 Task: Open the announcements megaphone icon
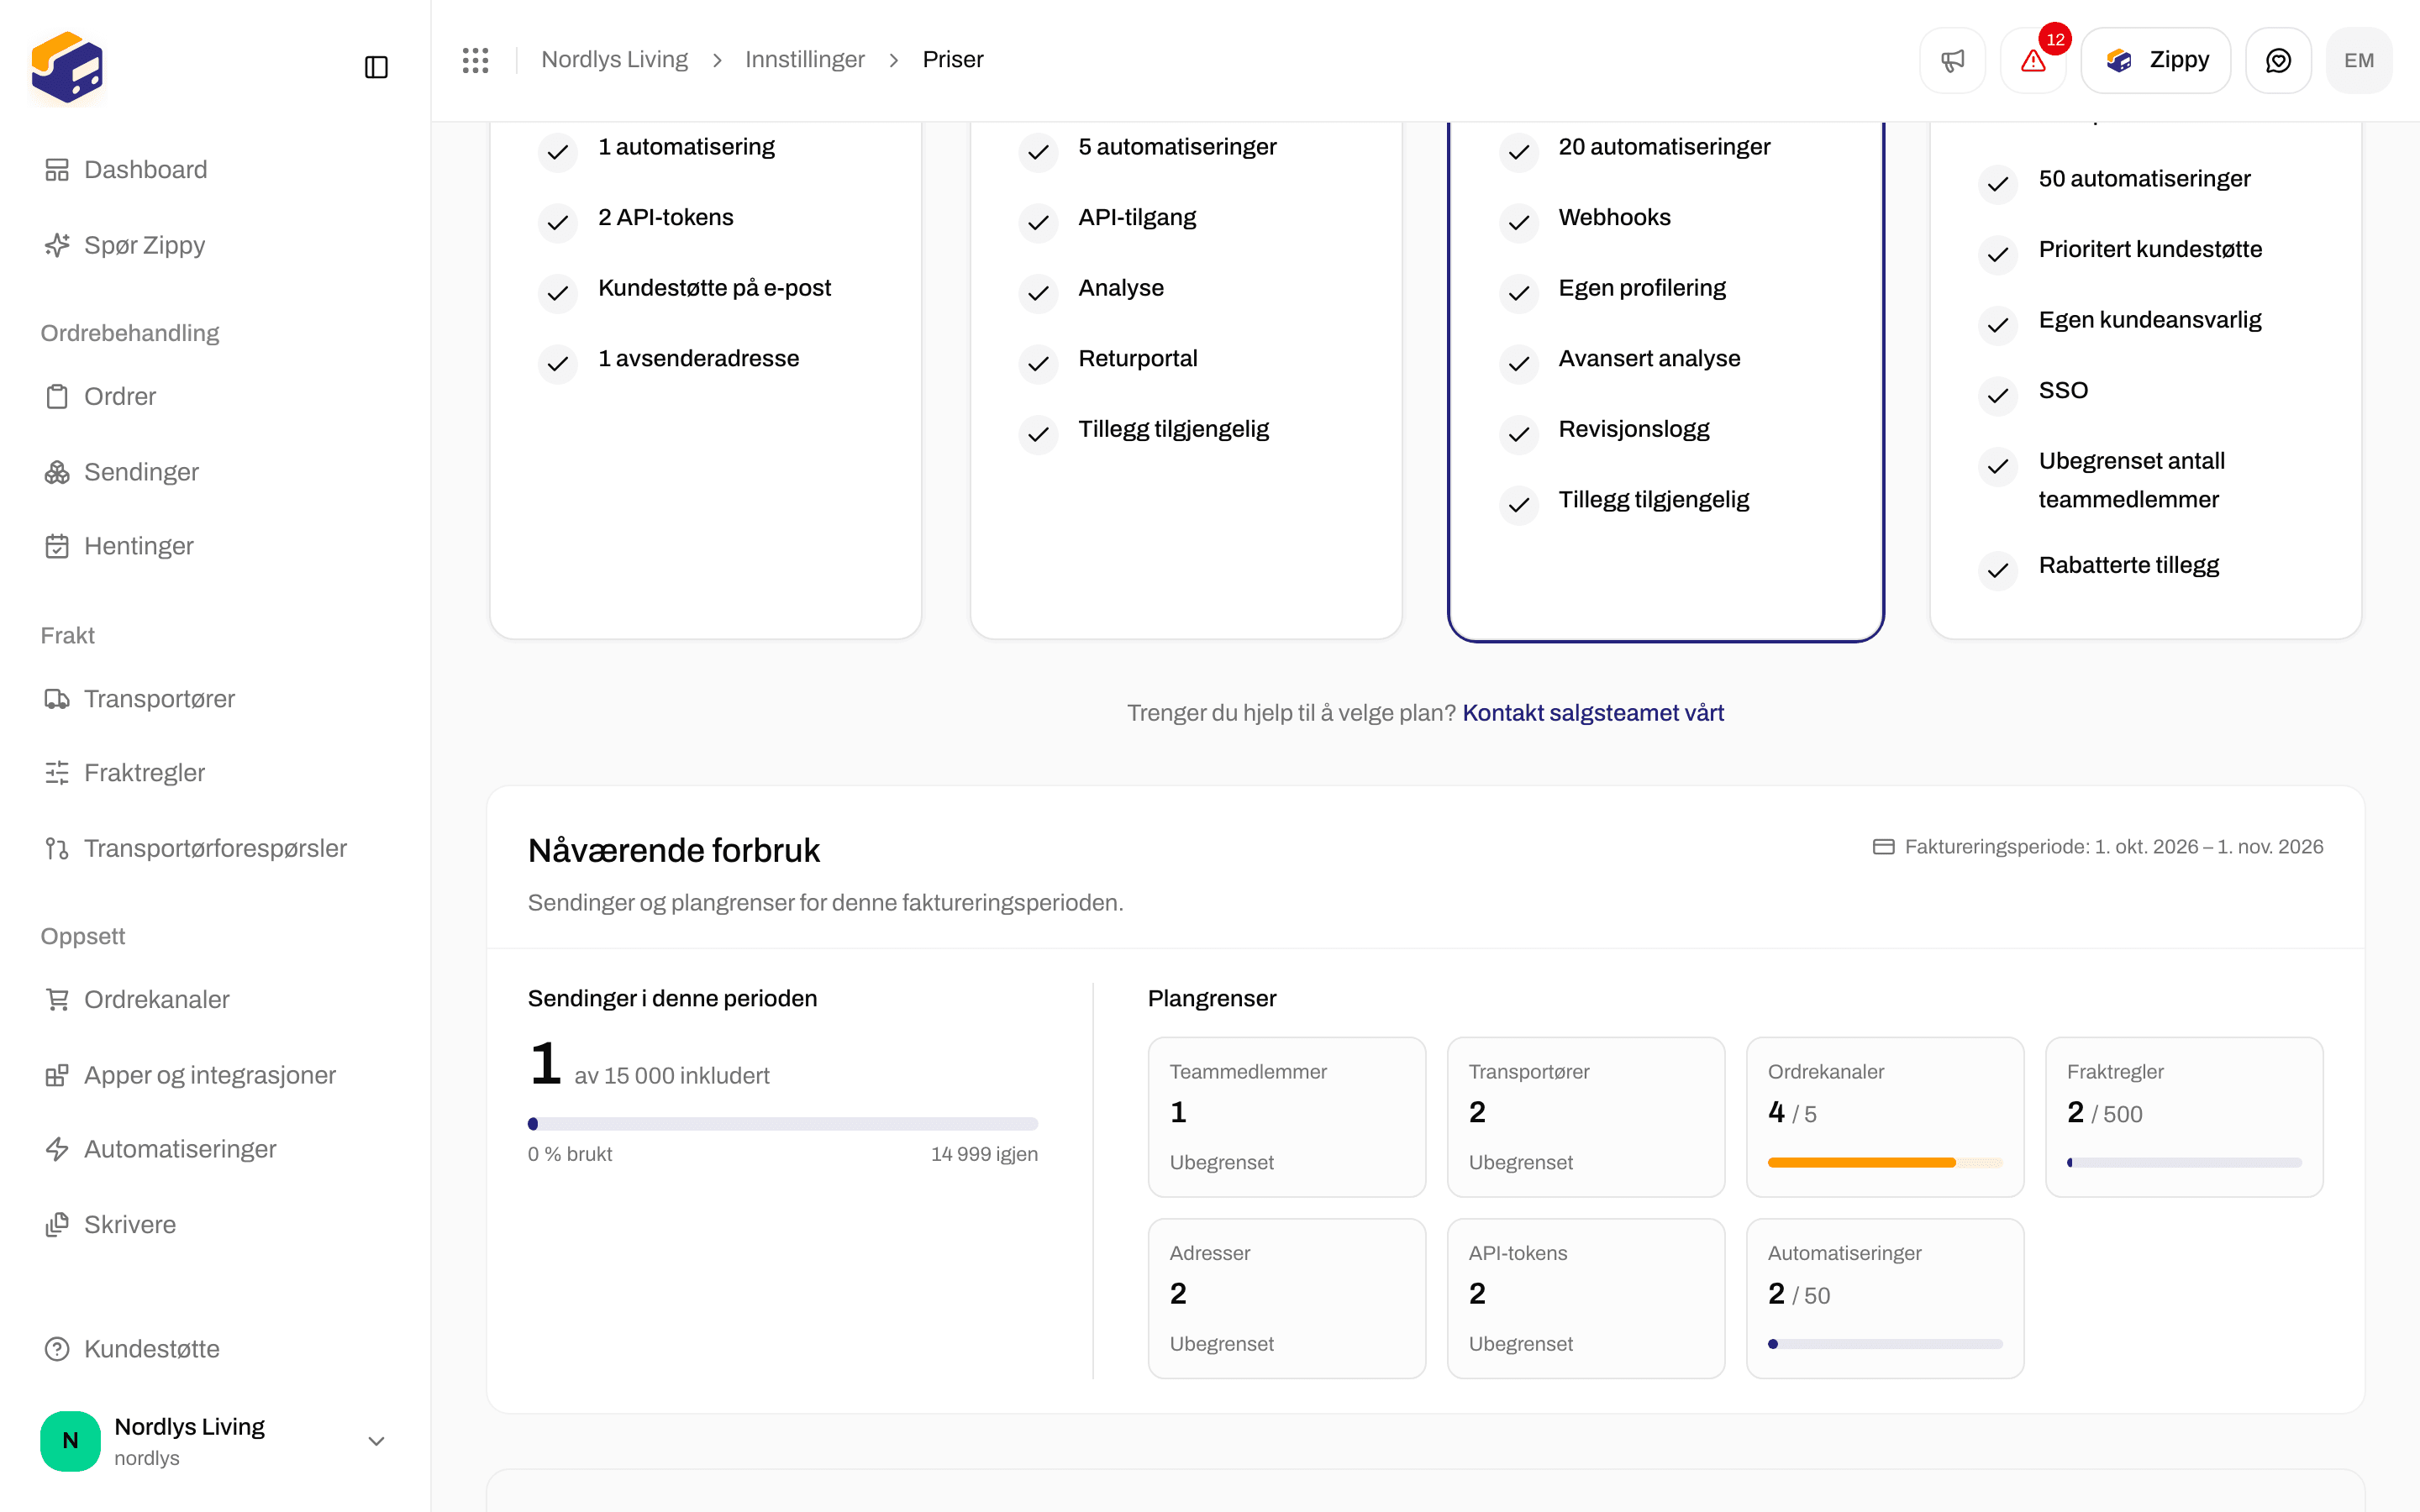tap(1952, 60)
